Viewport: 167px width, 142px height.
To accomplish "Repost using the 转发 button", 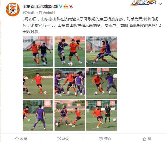I will [x=63, y=139].
